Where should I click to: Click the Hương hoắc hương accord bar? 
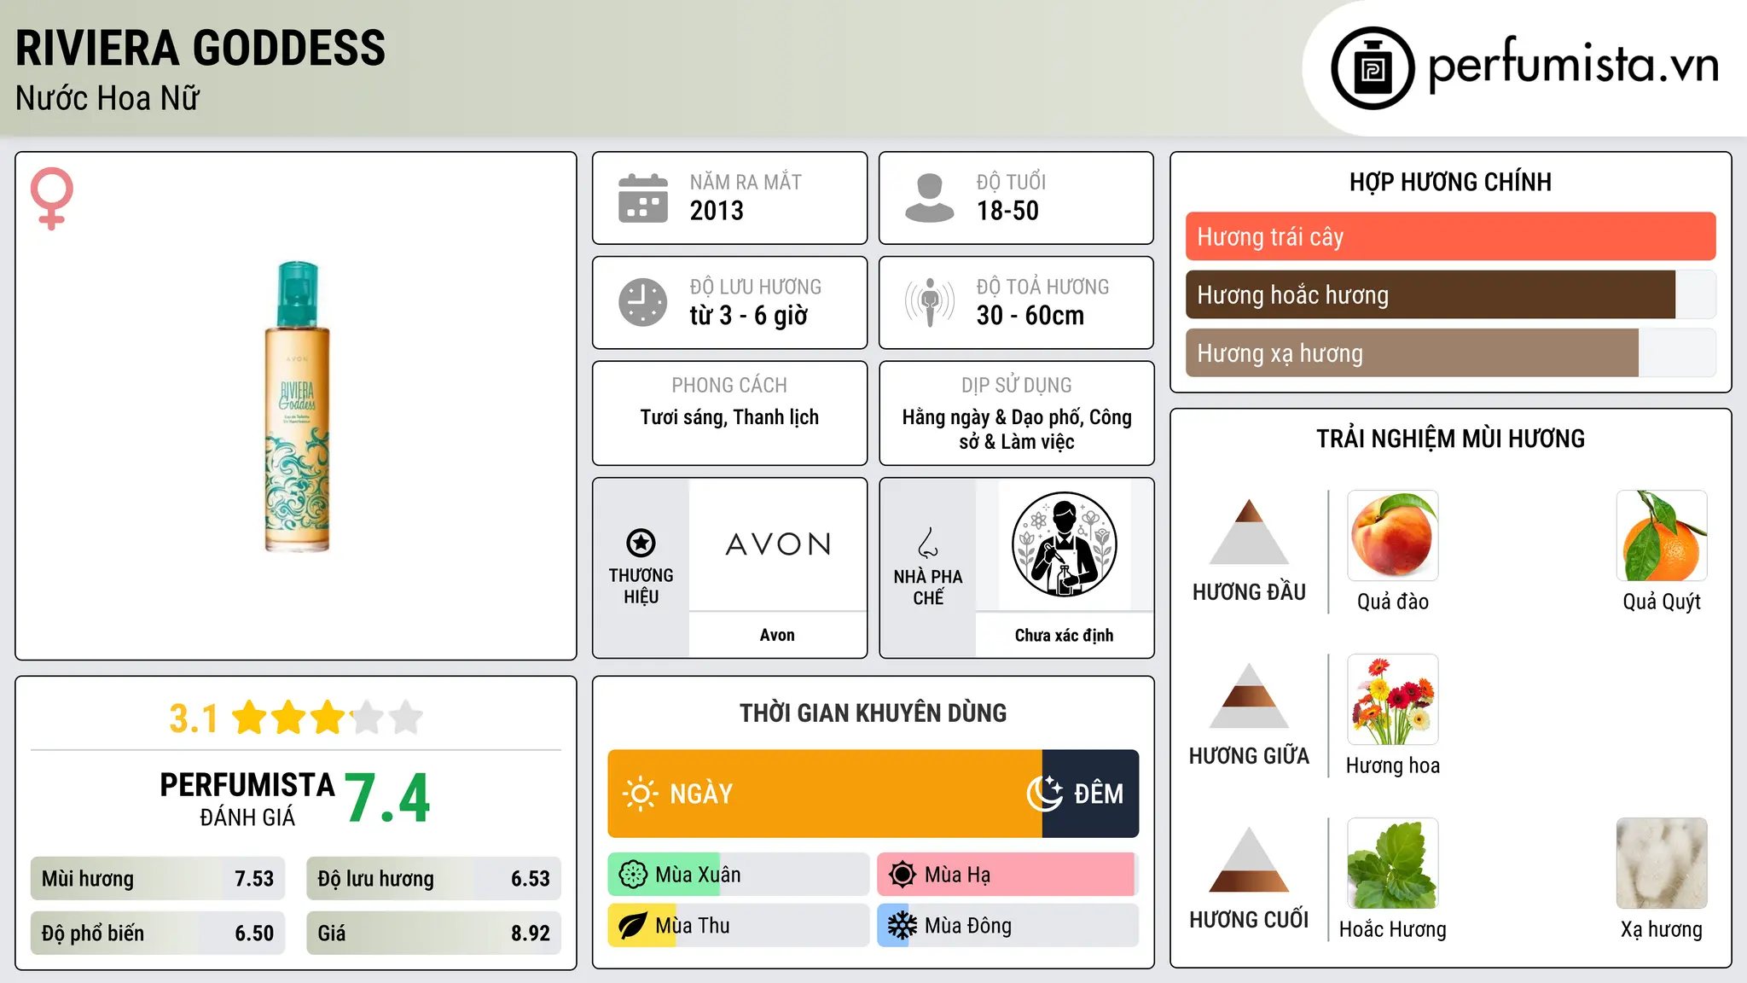(1450, 295)
